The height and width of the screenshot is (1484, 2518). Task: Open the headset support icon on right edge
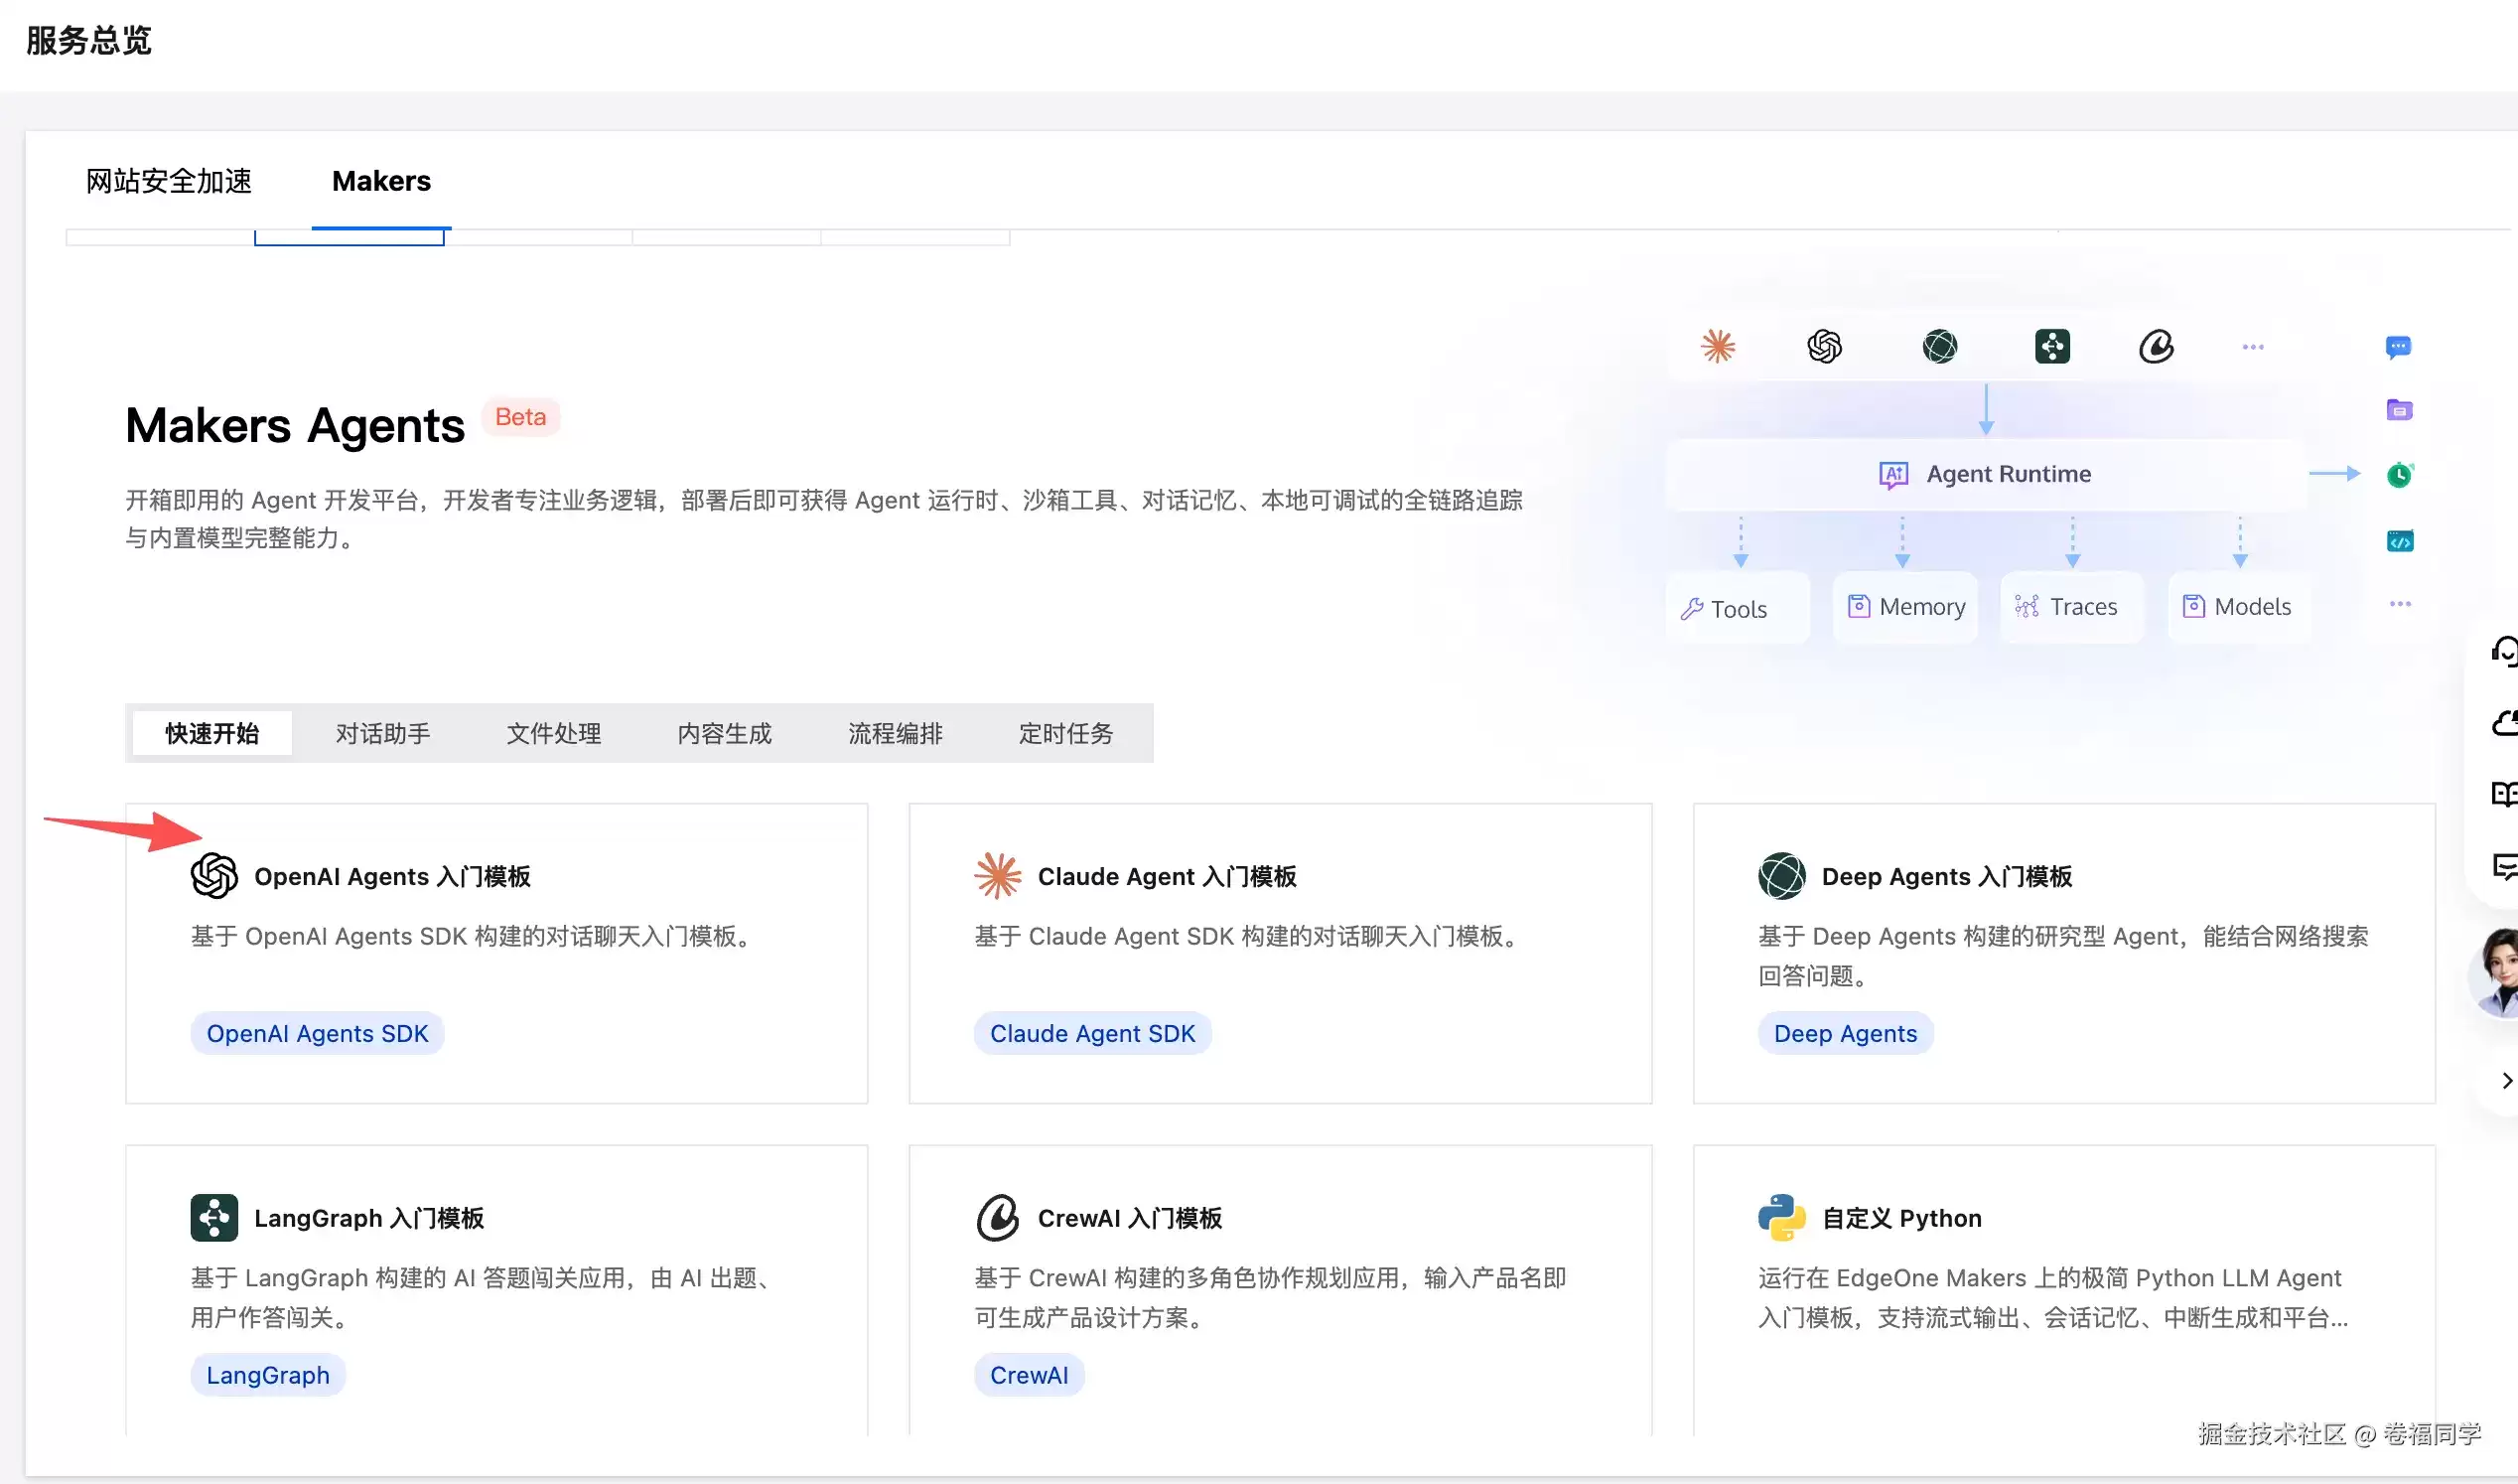[2504, 651]
